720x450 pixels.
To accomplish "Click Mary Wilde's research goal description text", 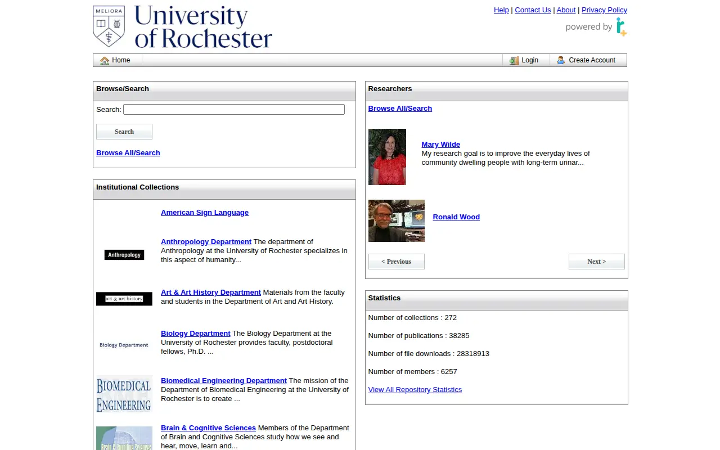I will 506,158.
